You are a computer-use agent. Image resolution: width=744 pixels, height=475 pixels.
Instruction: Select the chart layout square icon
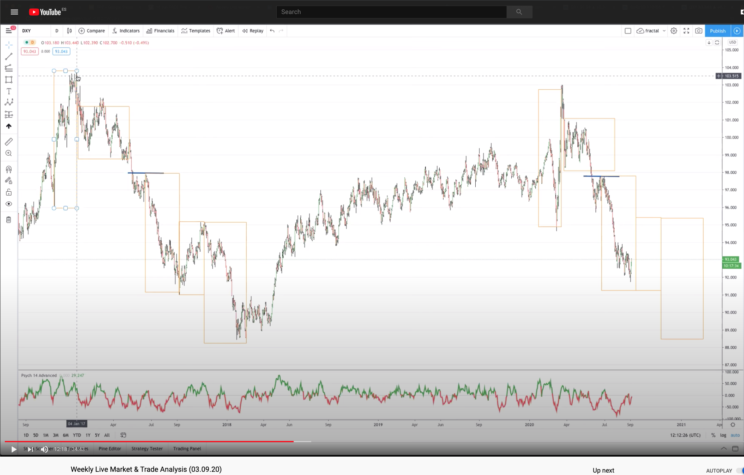coord(628,31)
